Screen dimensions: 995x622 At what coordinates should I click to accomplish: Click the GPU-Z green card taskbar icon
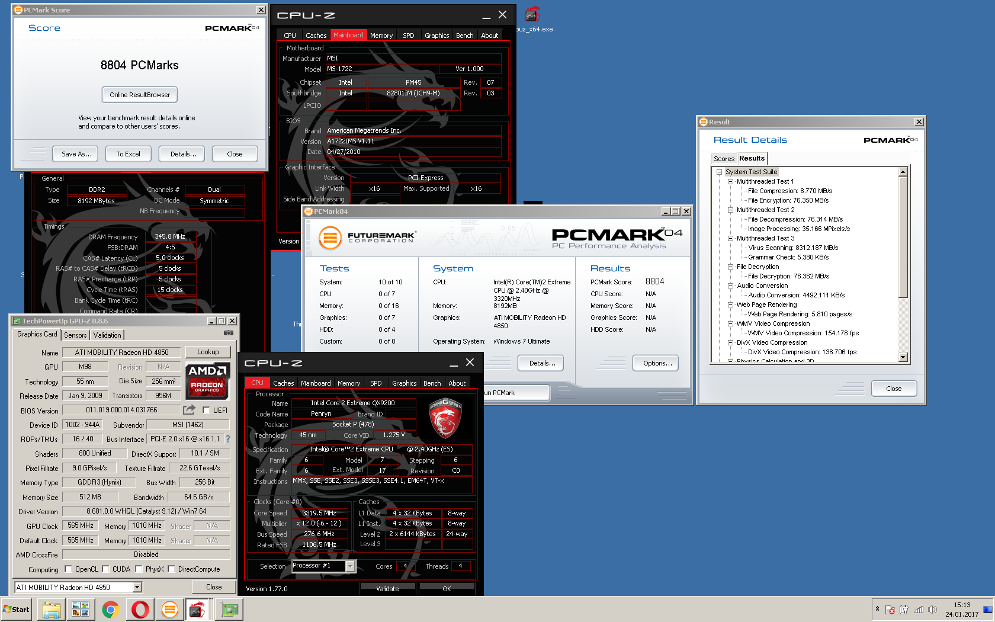click(x=229, y=609)
